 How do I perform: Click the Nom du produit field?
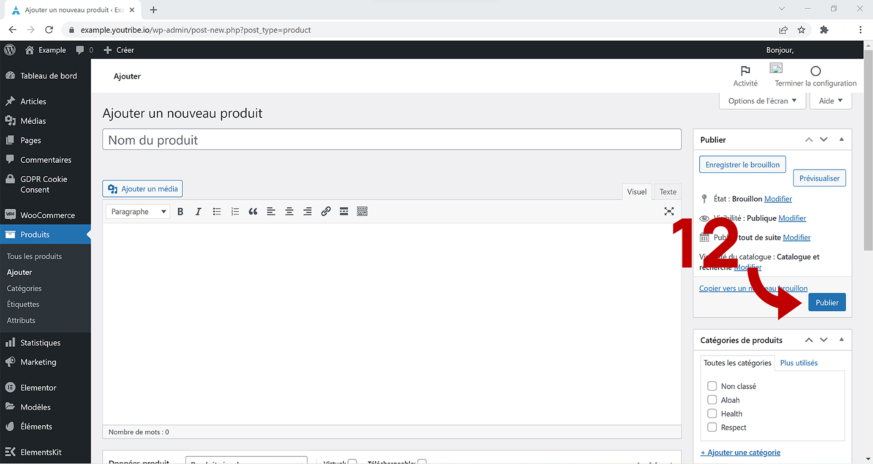[x=391, y=140]
